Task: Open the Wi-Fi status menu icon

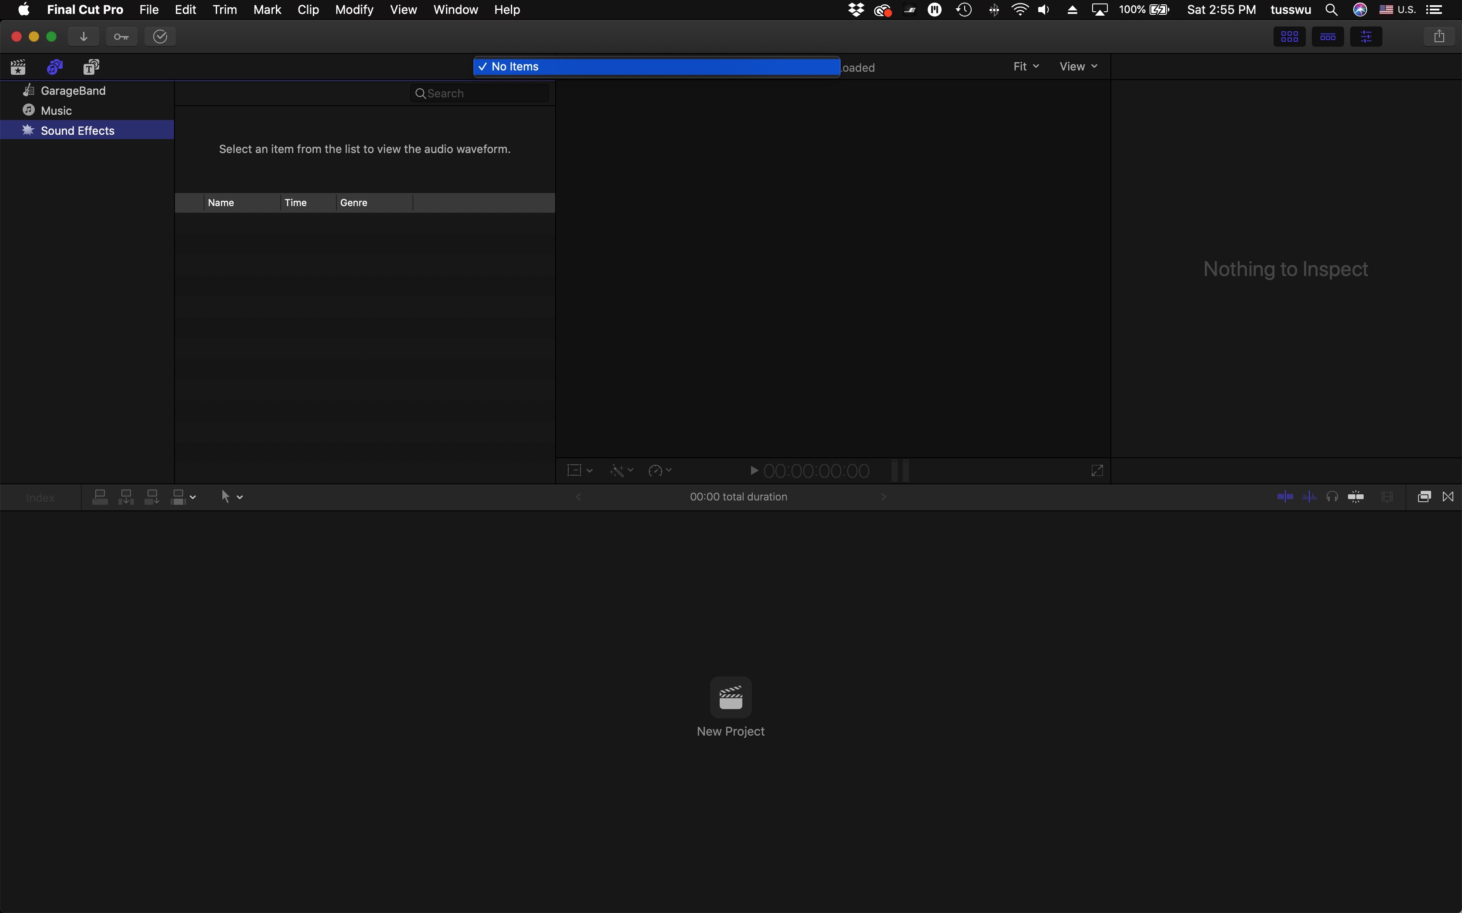Action: pyautogui.click(x=1020, y=10)
